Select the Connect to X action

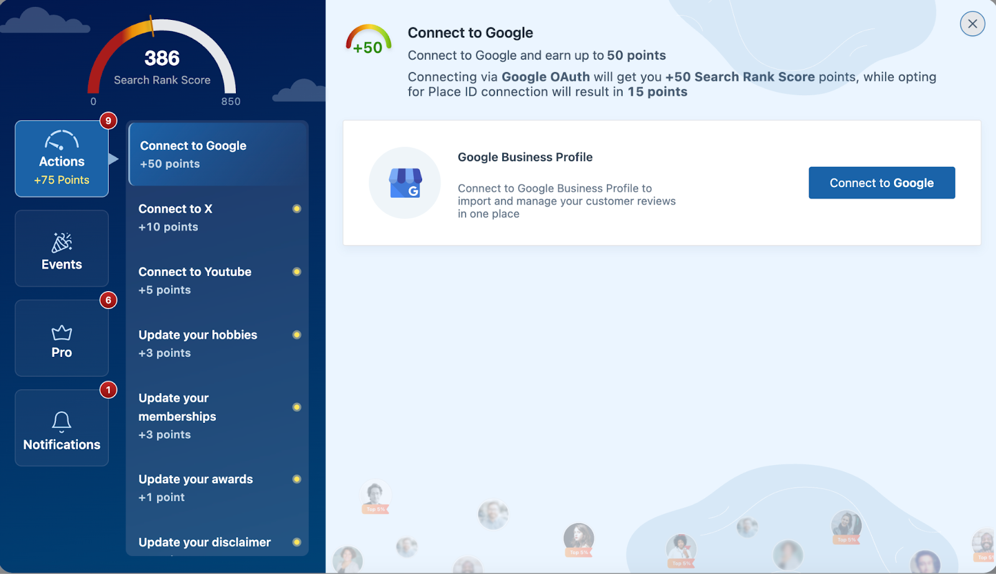tap(217, 218)
